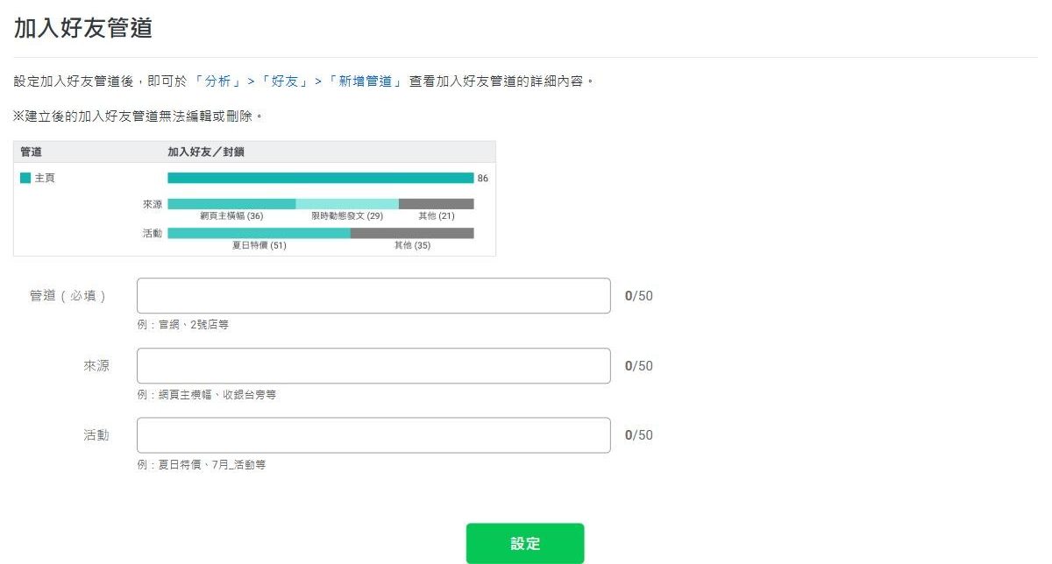The width and height of the screenshot is (1052, 564).
Task: Click the 管道（必填）field label
Action: [68, 296]
